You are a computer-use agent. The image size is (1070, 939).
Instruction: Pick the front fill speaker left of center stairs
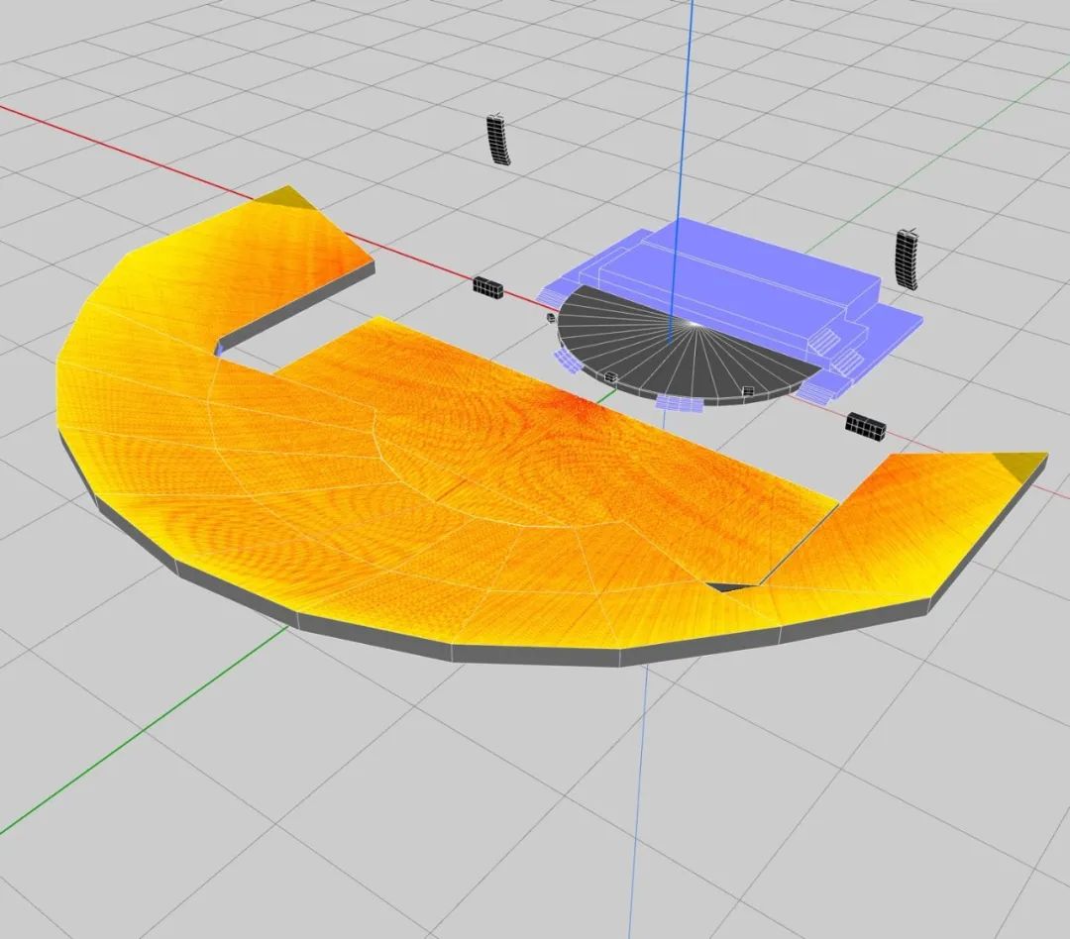tap(611, 376)
